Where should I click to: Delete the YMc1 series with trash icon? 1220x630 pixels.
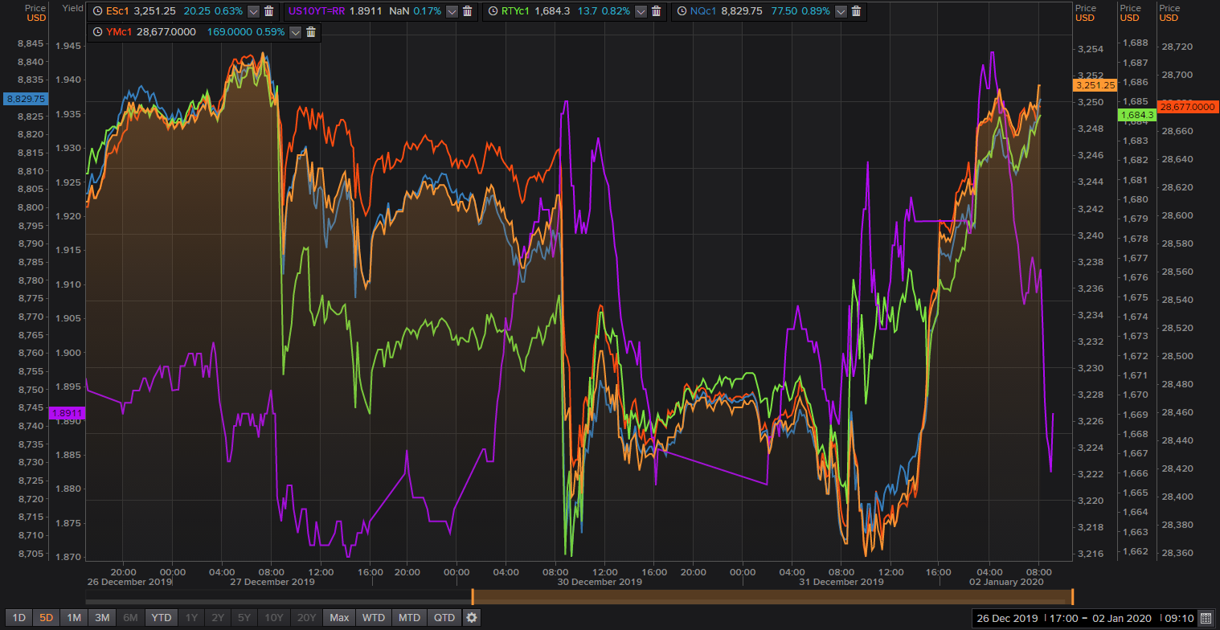point(310,32)
